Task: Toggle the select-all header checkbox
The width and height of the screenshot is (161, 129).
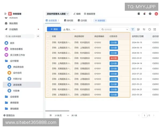Action: click(x=48, y=36)
